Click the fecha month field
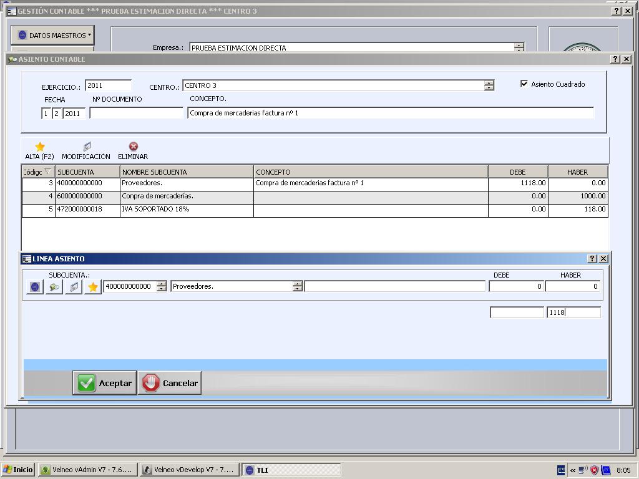Viewport: 639px width, 479px height. (57, 114)
